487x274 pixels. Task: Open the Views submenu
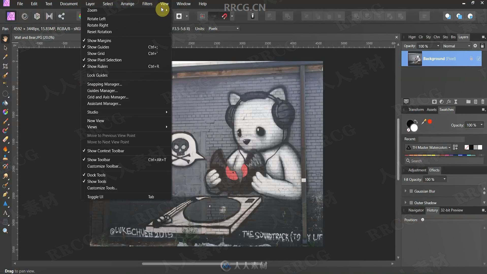126,127
